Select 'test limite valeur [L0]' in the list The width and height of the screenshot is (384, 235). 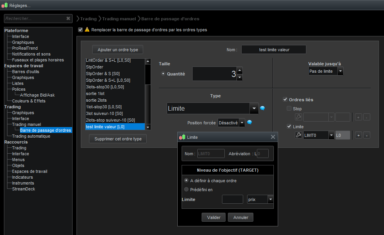coord(115,127)
